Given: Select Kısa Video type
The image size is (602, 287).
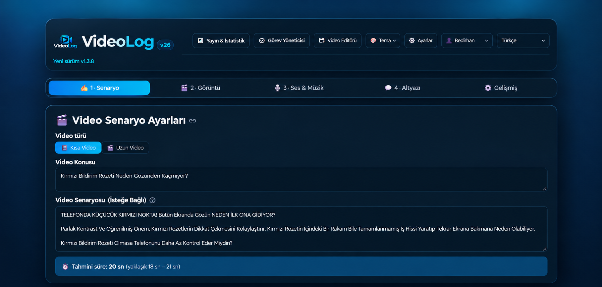Looking at the screenshot, I should click(x=79, y=148).
